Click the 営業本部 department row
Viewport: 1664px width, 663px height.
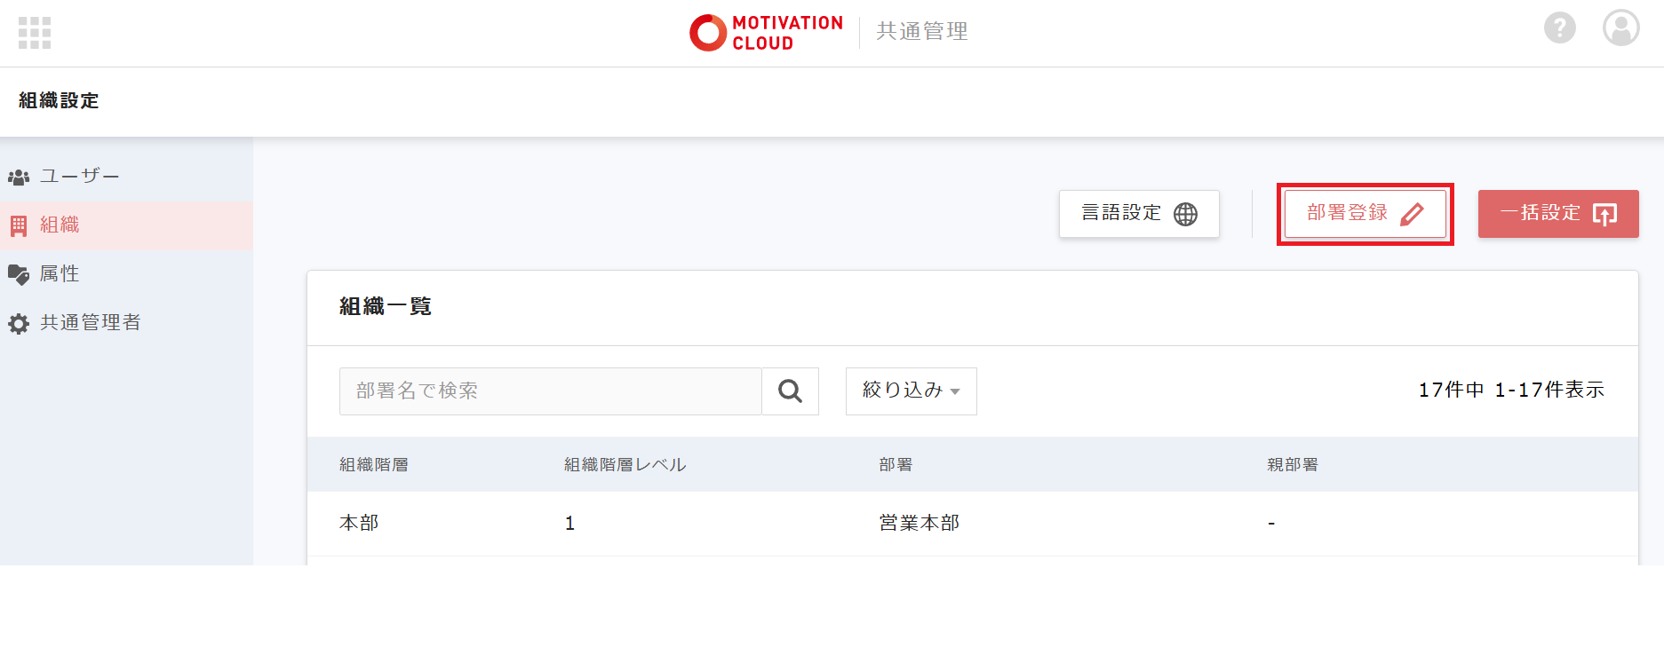pyautogui.click(x=919, y=524)
